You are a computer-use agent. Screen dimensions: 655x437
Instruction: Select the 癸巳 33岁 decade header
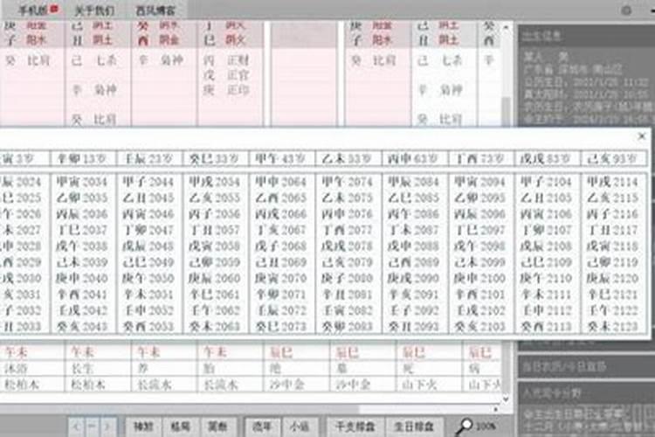[215, 159]
